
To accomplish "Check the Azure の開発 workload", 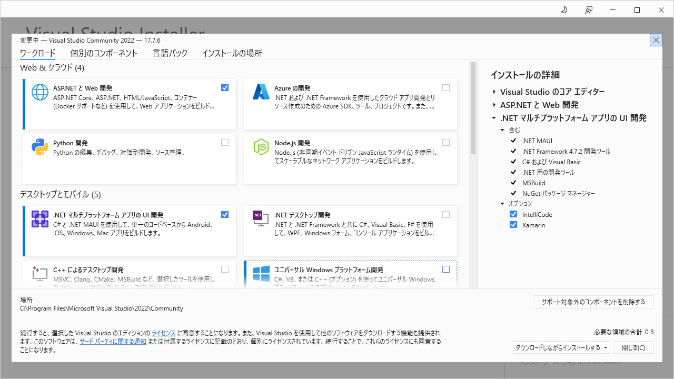I will (446, 87).
